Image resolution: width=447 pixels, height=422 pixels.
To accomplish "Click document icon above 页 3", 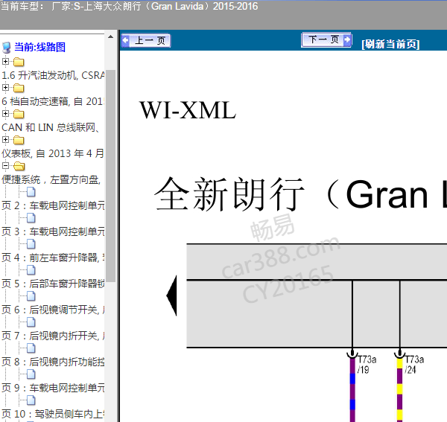I will point(31,218).
